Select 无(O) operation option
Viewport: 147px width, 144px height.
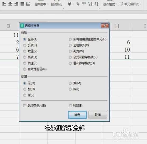point(29,83)
